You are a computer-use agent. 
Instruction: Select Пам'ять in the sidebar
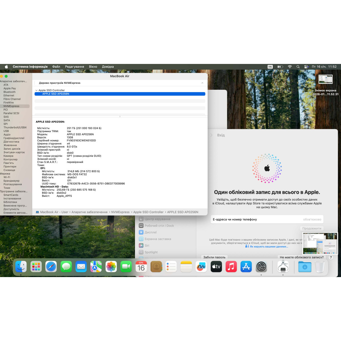[9, 163]
